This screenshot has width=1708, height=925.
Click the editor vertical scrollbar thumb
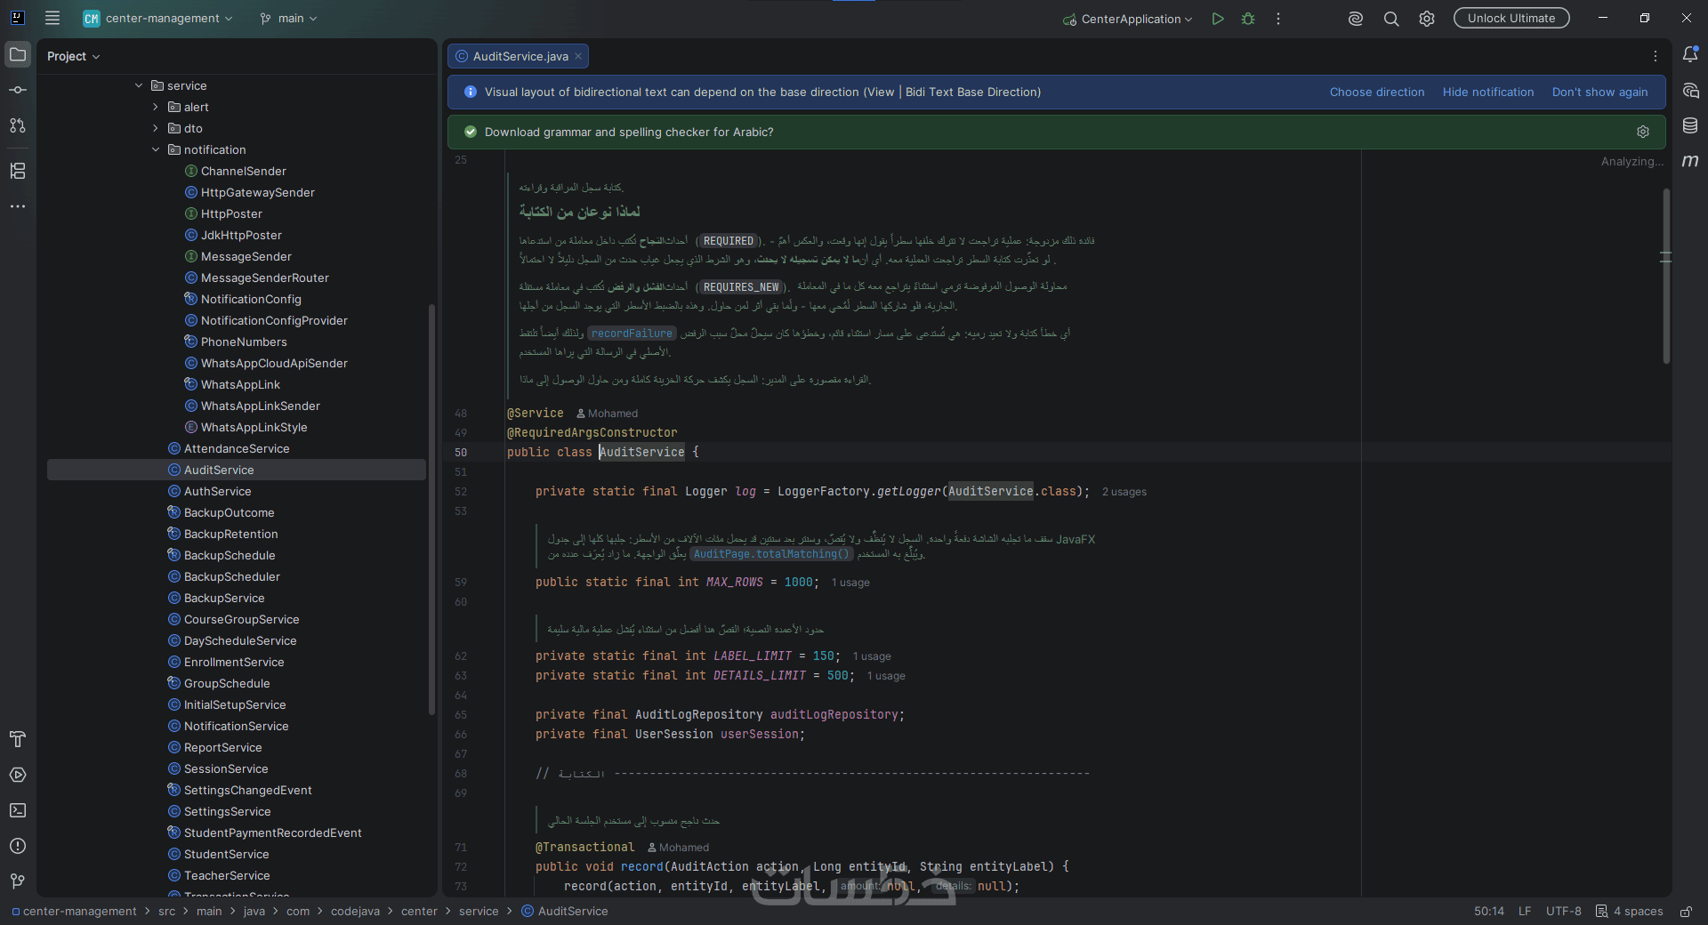click(x=1666, y=276)
